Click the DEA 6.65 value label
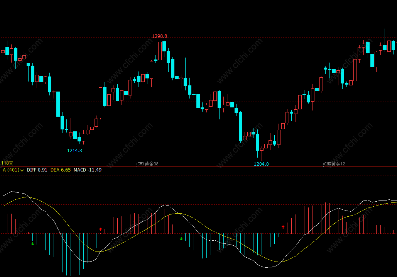Image resolution: width=397 pixels, height=277 pixels. coord(61,170)
